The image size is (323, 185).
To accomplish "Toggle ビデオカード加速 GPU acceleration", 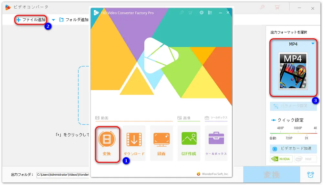I will [293, 149].
